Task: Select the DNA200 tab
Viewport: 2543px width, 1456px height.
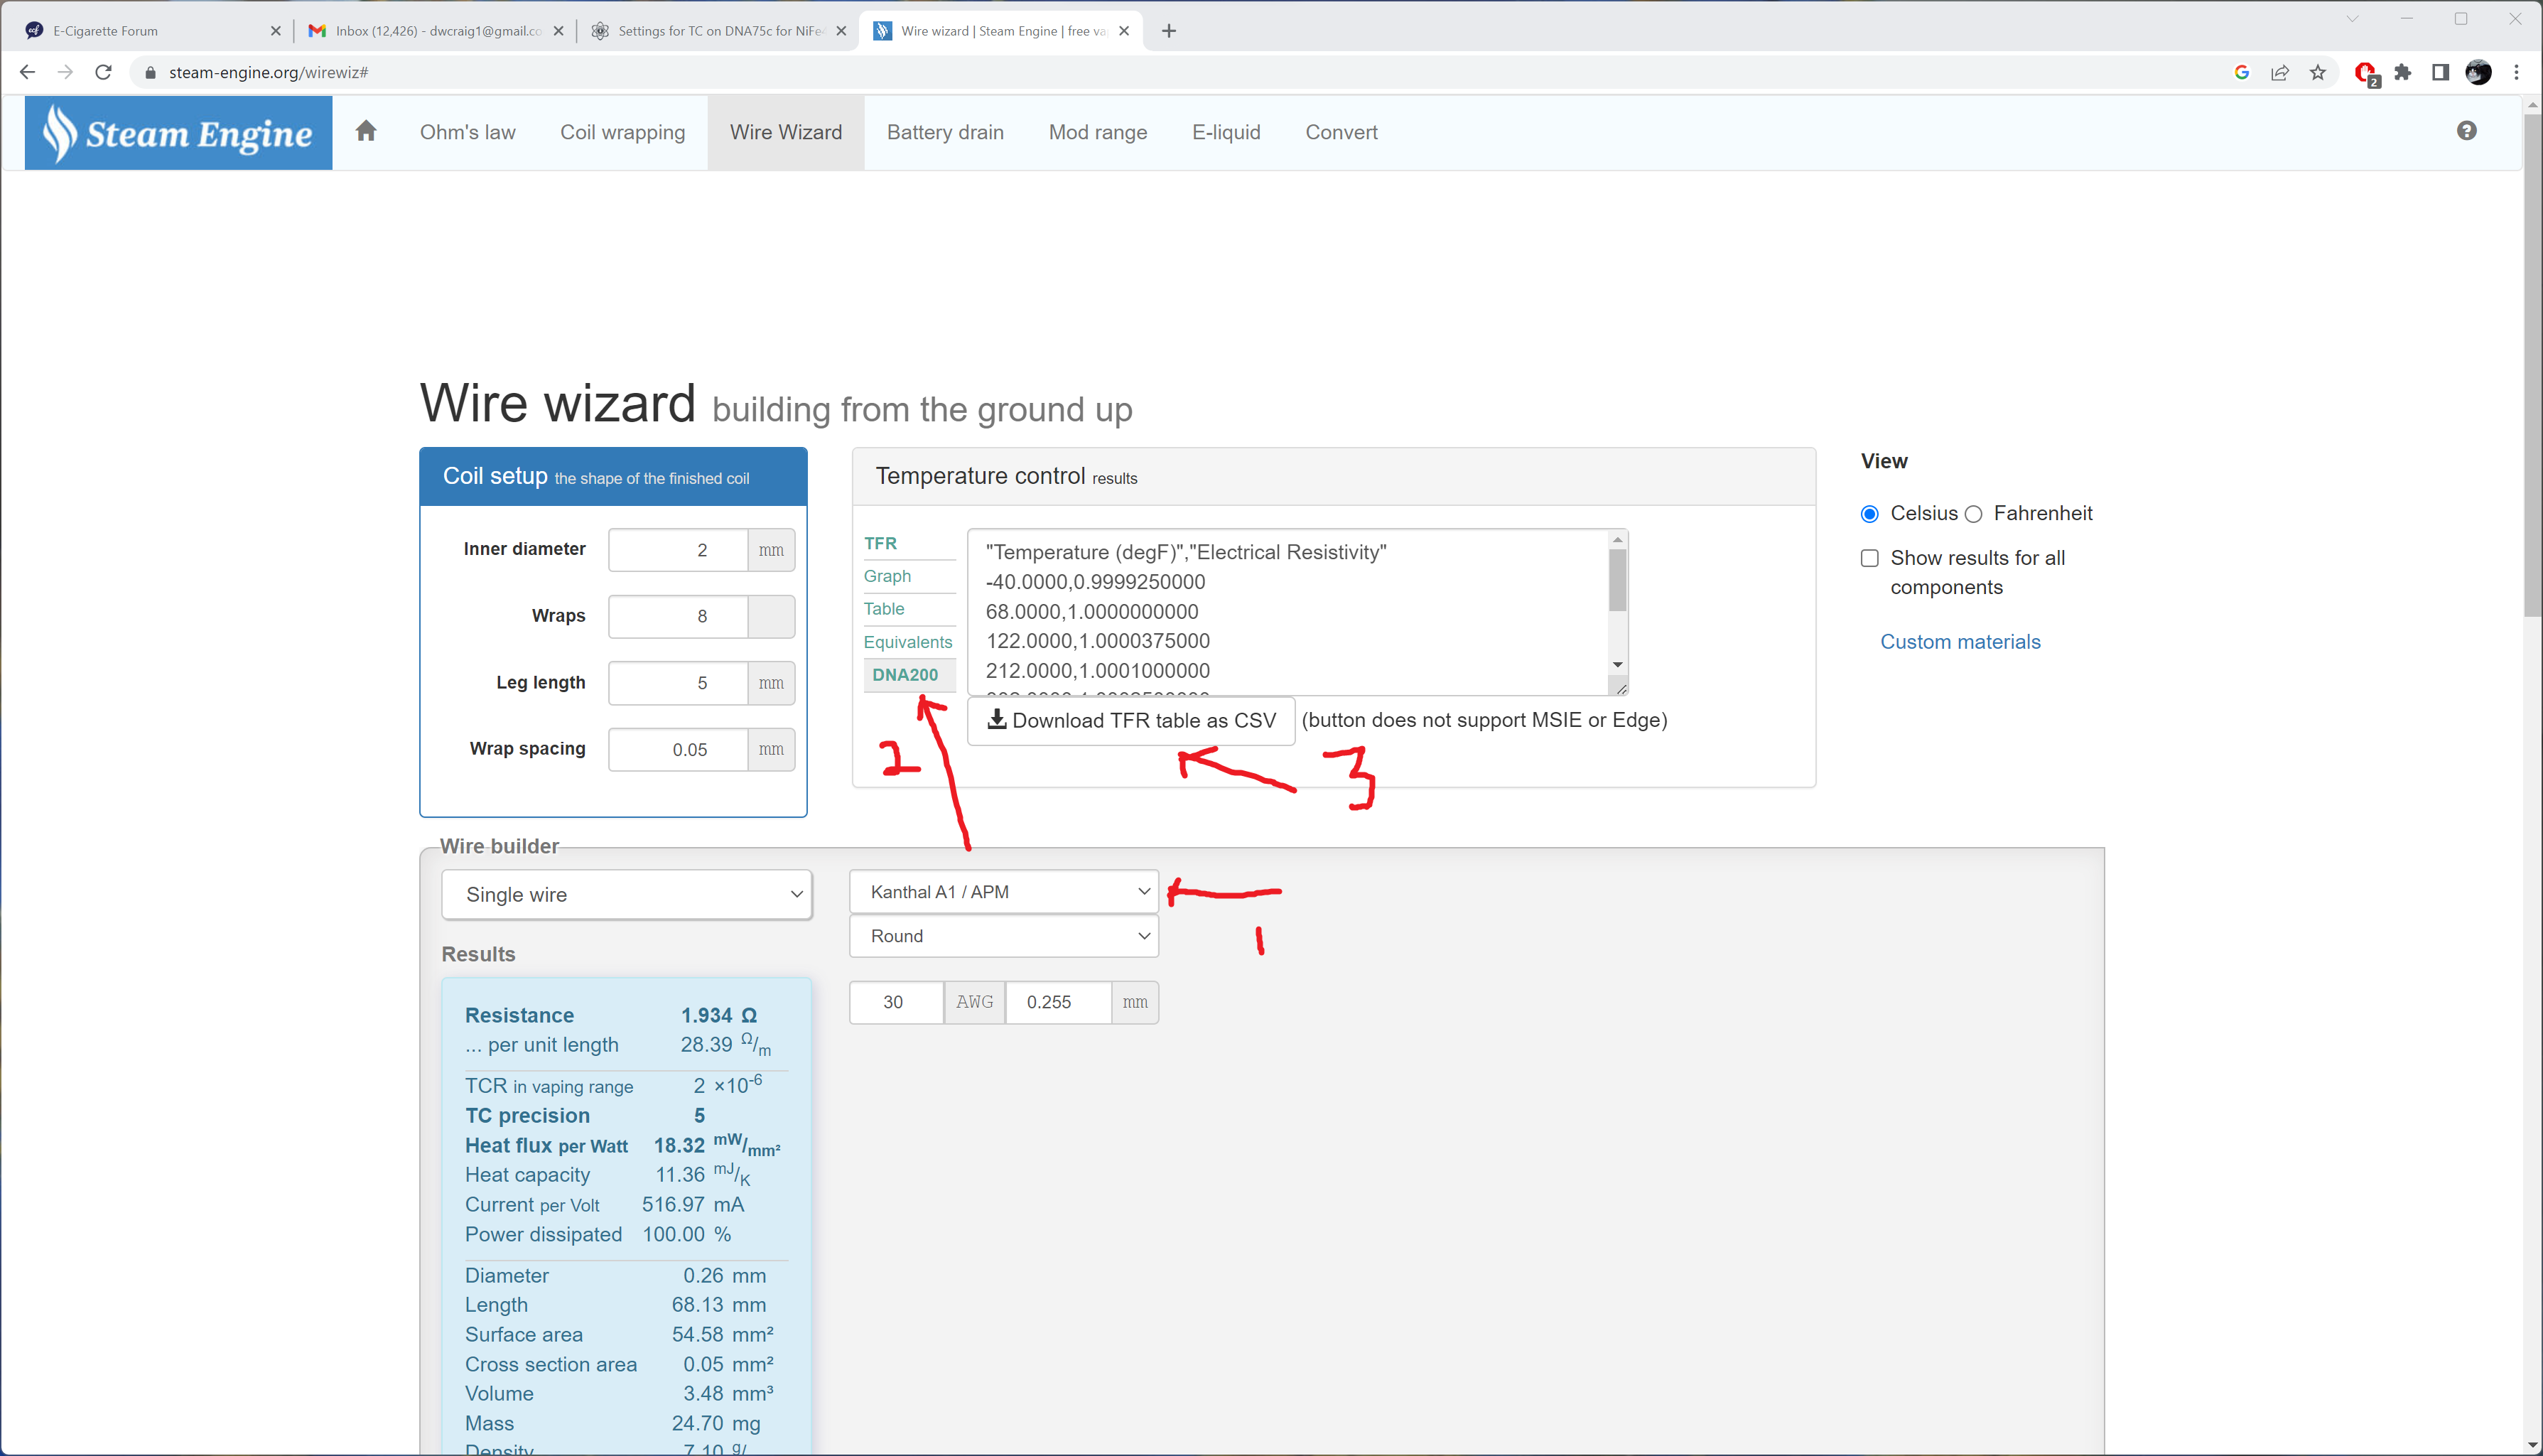Action: 905,675
